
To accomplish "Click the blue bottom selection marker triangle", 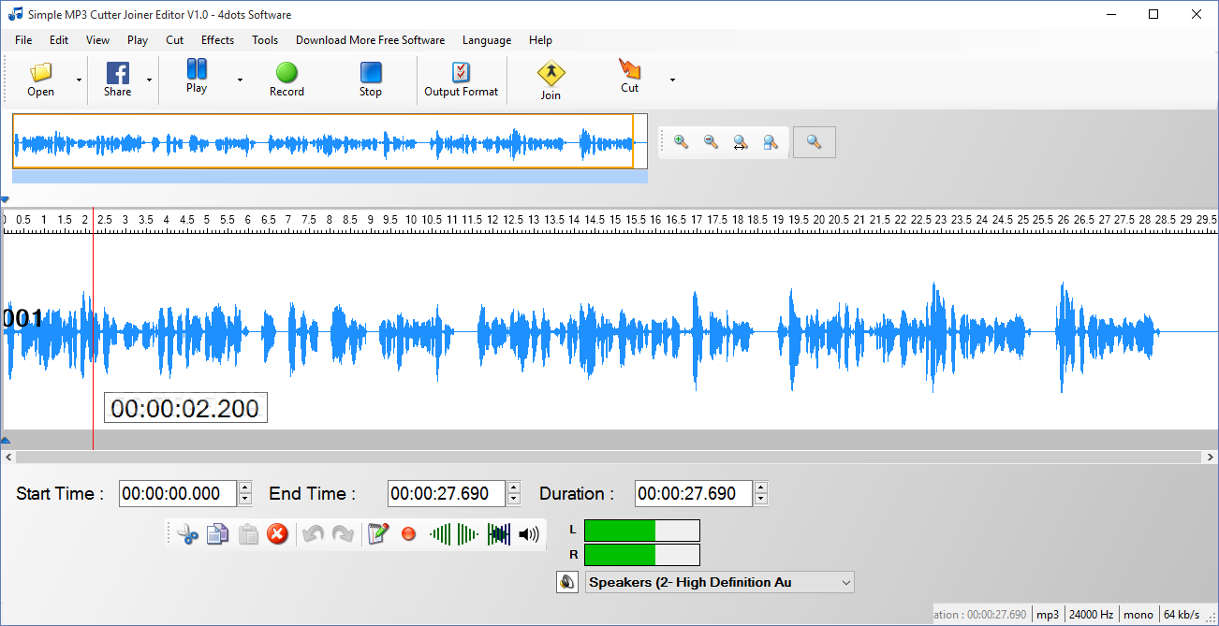I will coord(5,440).
